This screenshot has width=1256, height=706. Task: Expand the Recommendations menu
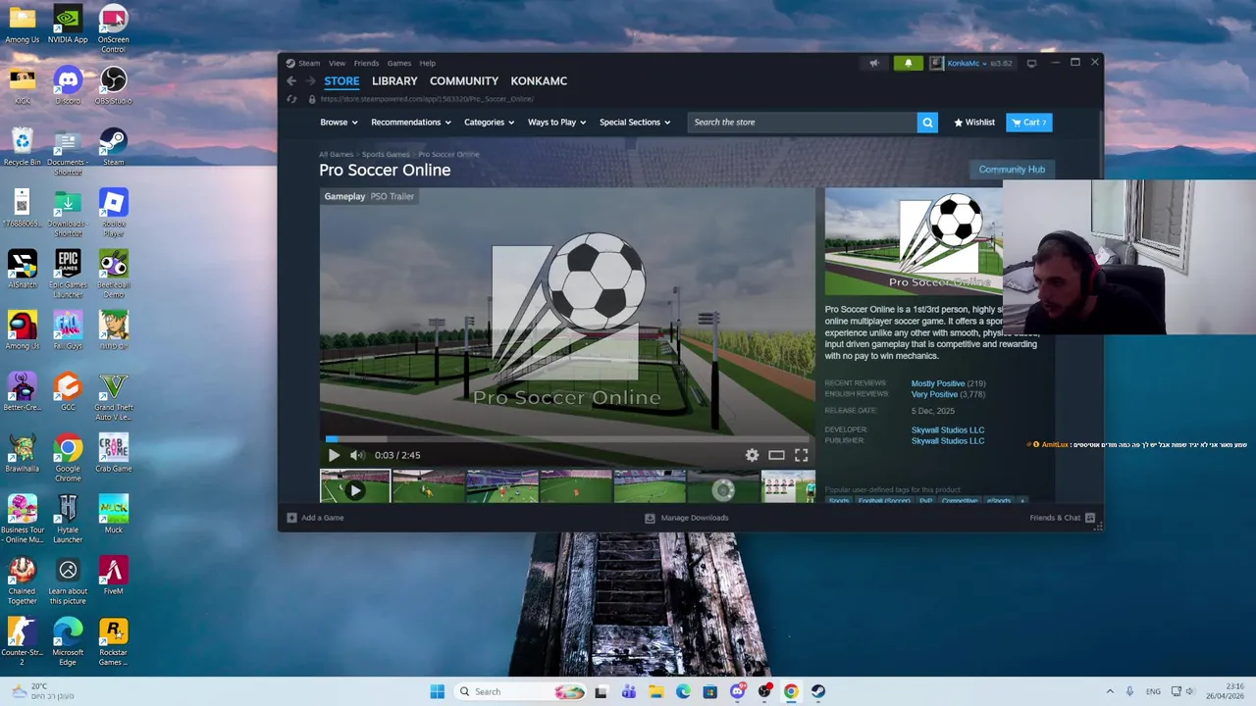[x=411, y=123]
